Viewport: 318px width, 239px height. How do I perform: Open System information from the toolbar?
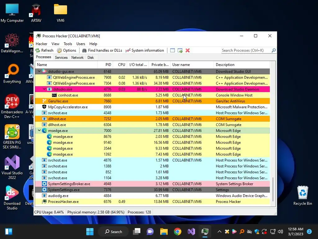(x=145, y=50)
